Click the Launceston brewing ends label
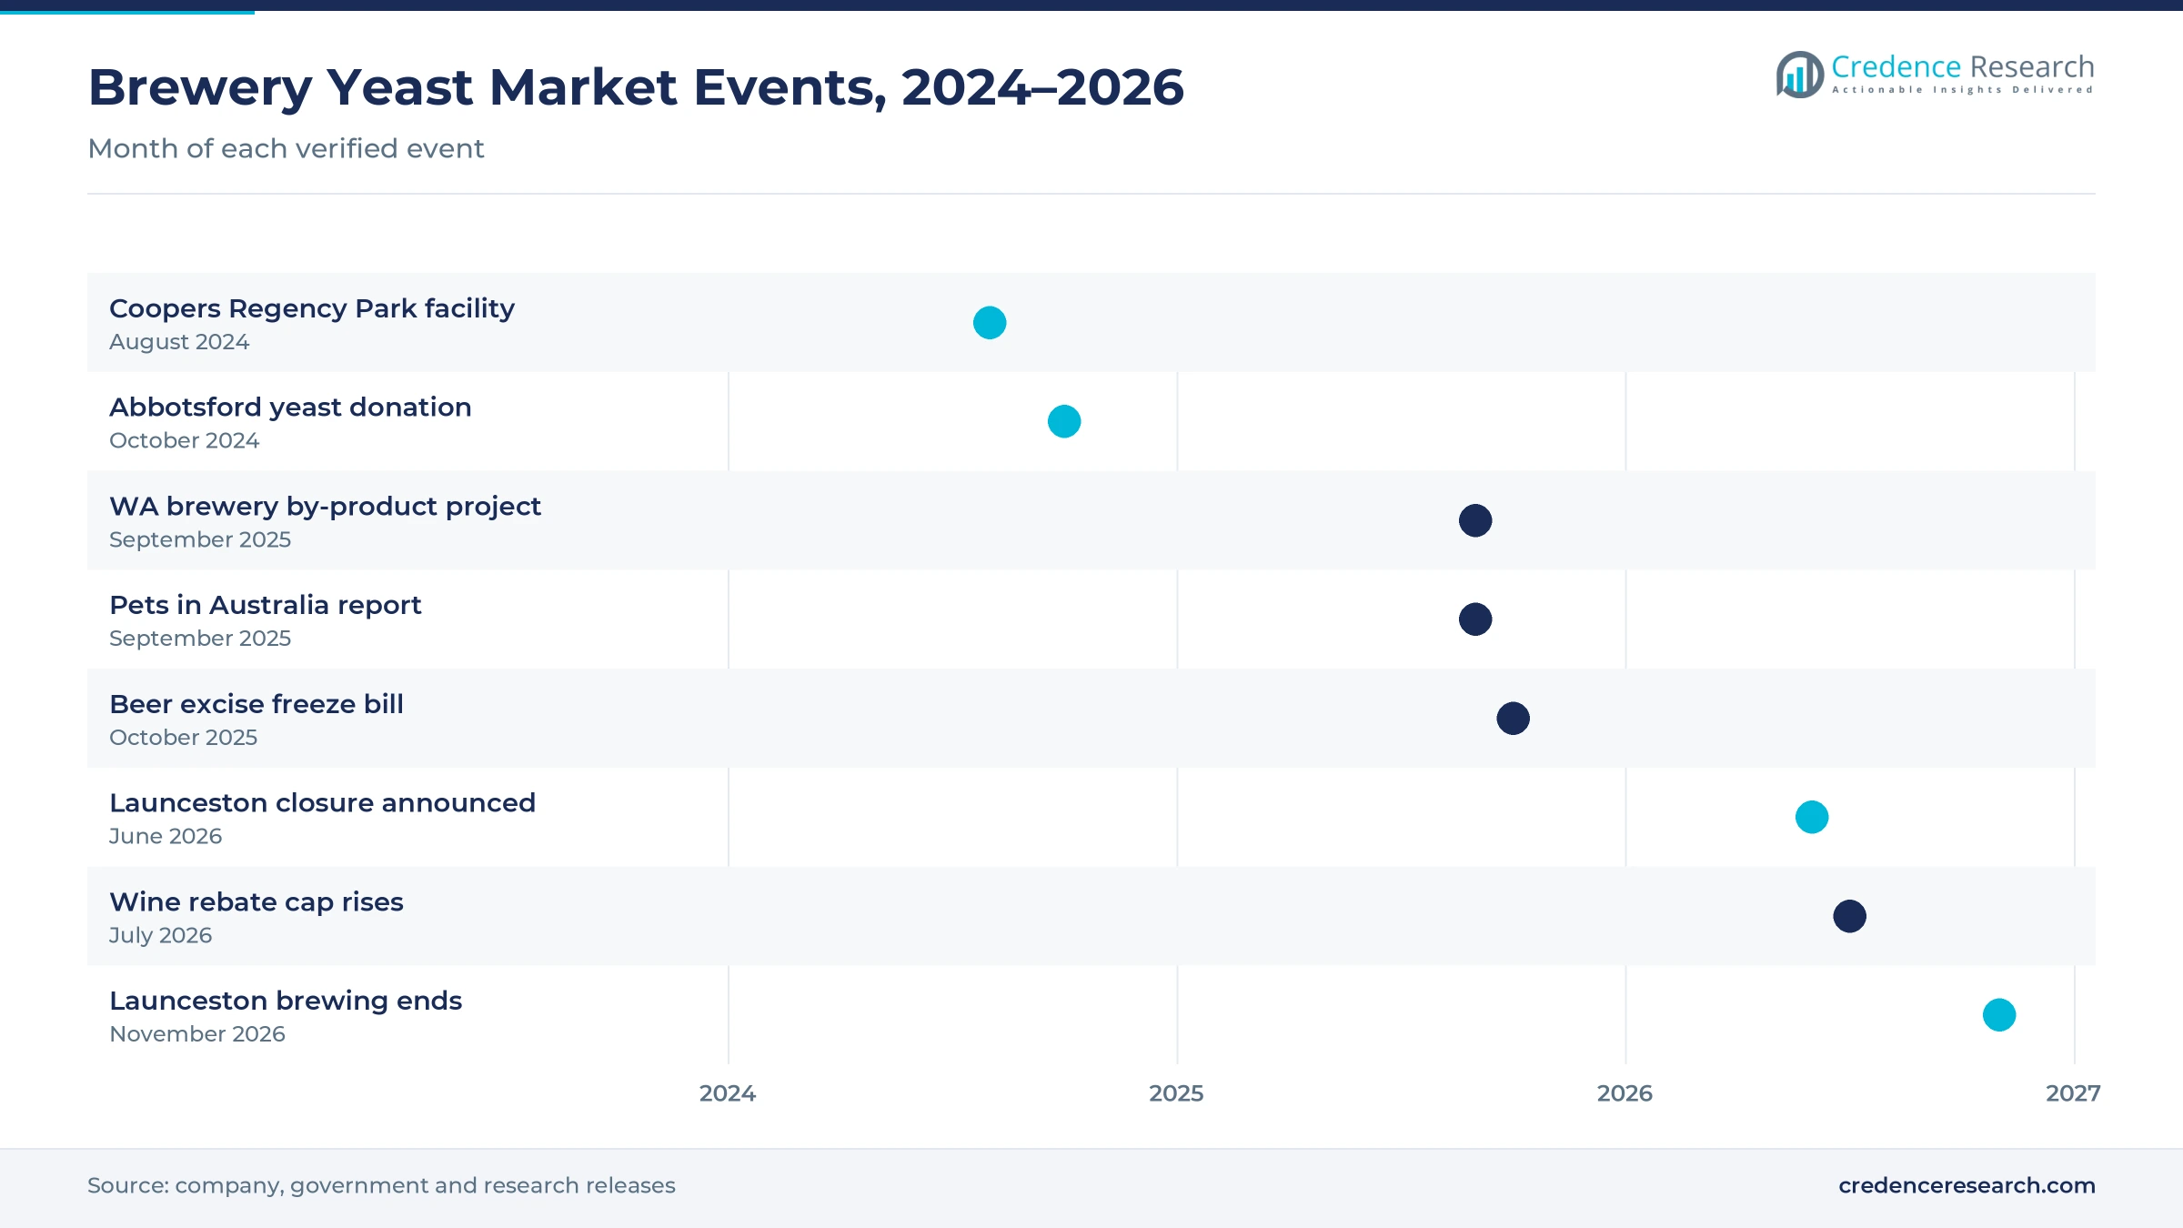Viewport: 2183px width, 1228px height. pyautogui.click(x=286, y=1001)
